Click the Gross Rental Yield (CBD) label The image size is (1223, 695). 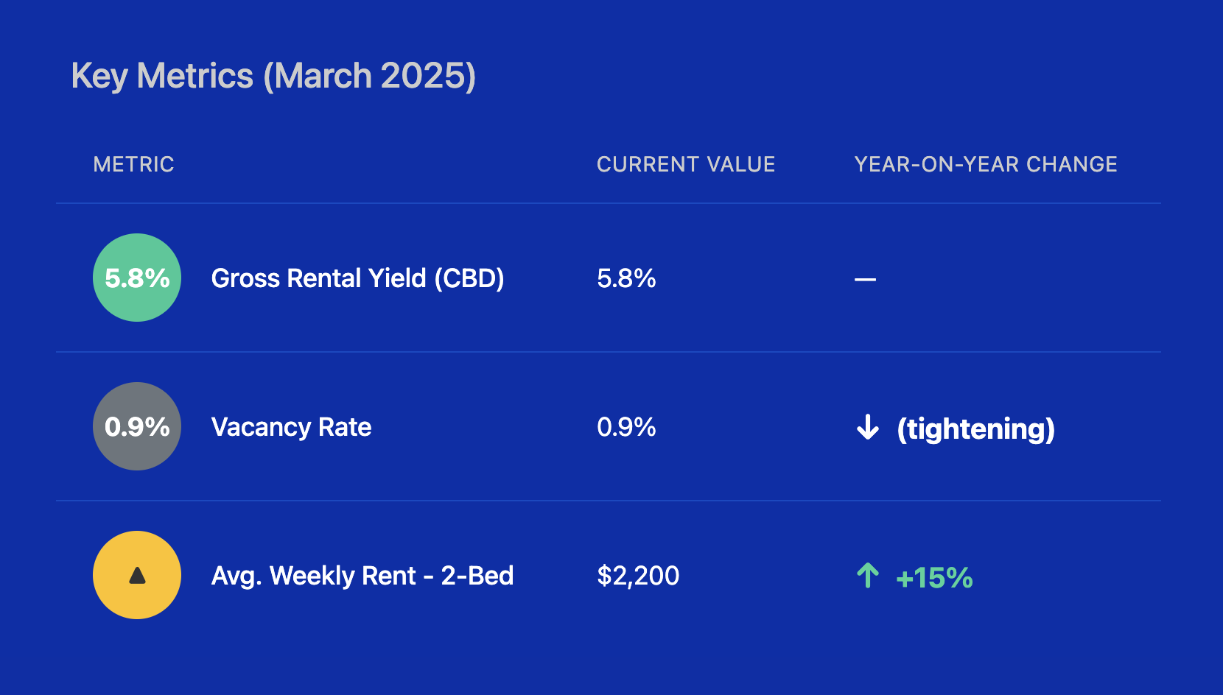pyautogui.click(x=357, y=278)
